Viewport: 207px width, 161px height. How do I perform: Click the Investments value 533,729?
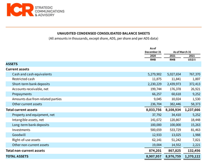pos(175,130)
